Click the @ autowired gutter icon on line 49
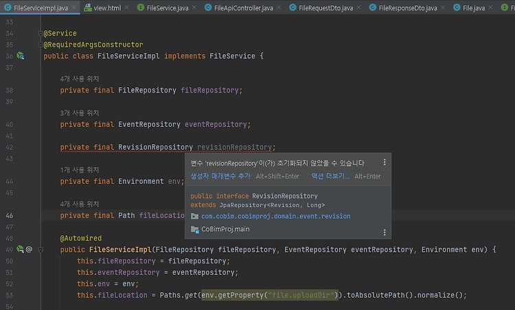Image resolution: width=515 pixels, height=310 pixels. (29, 250)
